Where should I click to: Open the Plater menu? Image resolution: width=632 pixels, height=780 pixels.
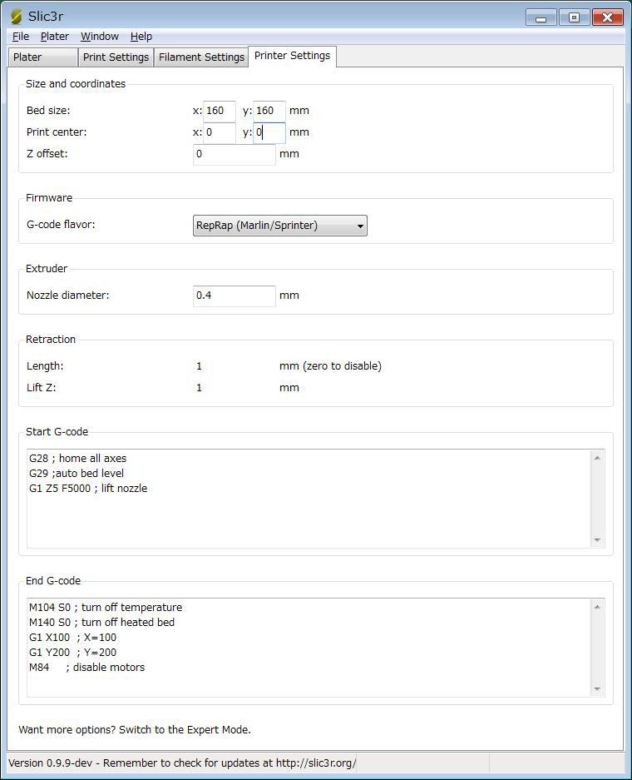(55, 37)
